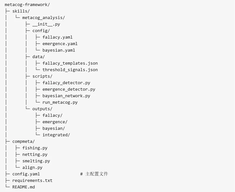Viewport: 235px width, 192px height.
Task: Click the scripts/ folder name
Action: pos(42,76)
